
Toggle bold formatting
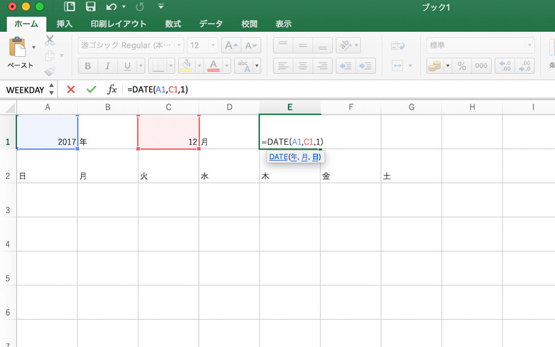point(87,66)
